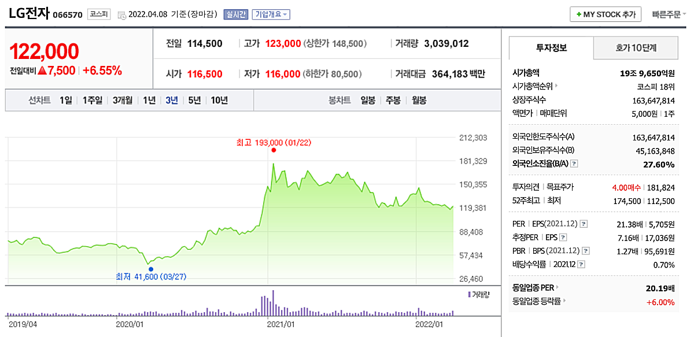Click the 0.70% dividend yield value

tap(664, 264)
